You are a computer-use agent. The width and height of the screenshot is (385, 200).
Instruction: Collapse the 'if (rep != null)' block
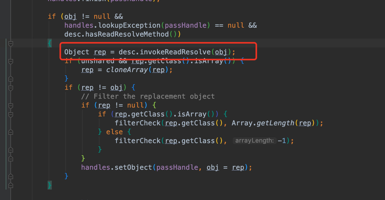11,106
